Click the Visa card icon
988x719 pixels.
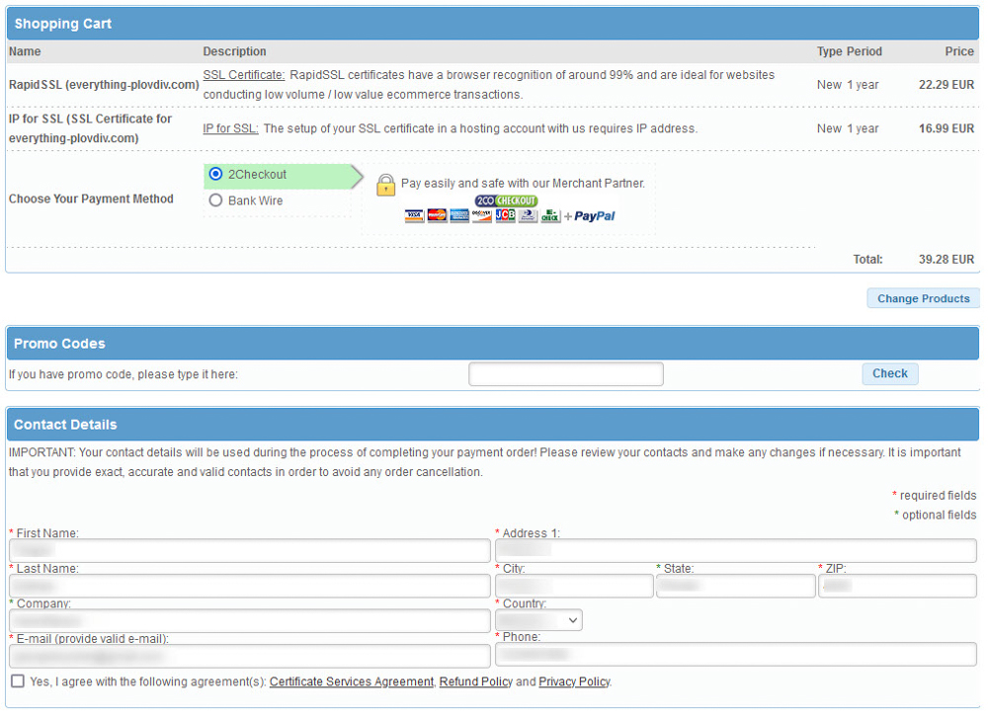click(x=413, y=215)
